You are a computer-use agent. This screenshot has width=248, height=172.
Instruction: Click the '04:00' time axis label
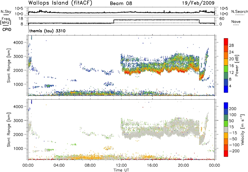click(59, 165)
